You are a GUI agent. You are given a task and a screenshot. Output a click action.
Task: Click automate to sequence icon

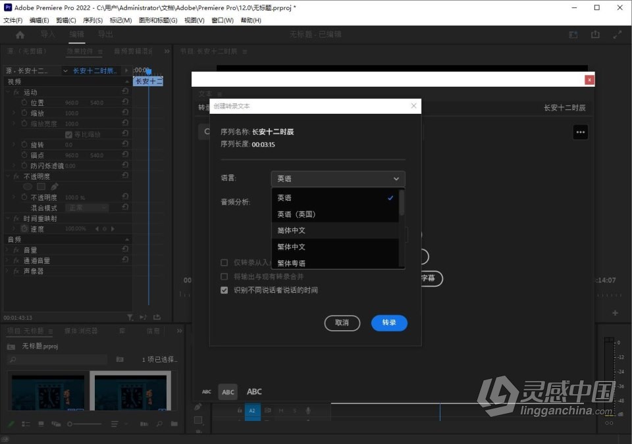tap(144, 424)
